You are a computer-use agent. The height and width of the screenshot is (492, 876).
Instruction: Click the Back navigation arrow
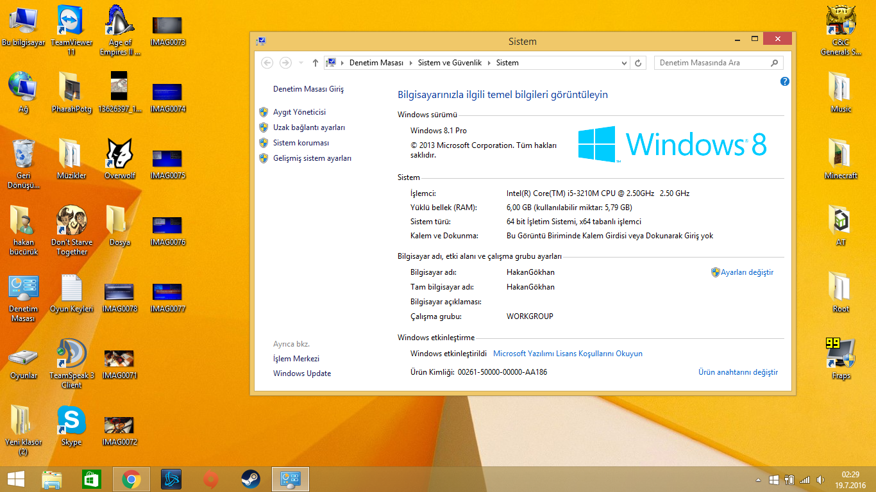(267, 63)
